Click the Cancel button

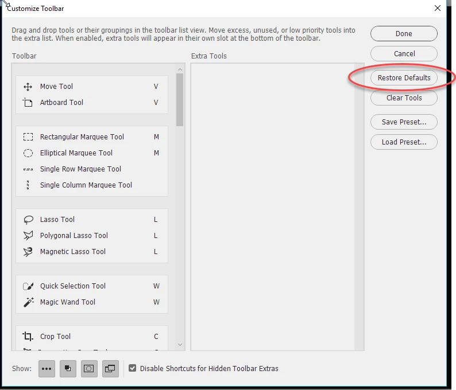click(x=404, y=54)
